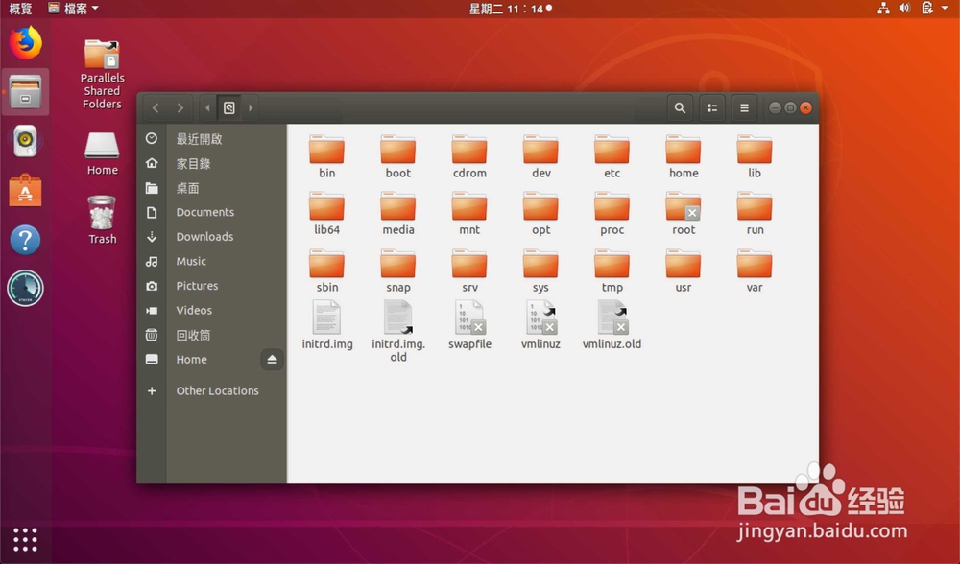Screen dimensions: 960x564
Task: Launch Firefox from the dock
Action: coord(25,43)
